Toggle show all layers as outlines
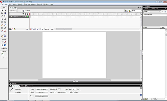Image resolution: width=167 pixels, height=101 pixels. coord(28,14)
